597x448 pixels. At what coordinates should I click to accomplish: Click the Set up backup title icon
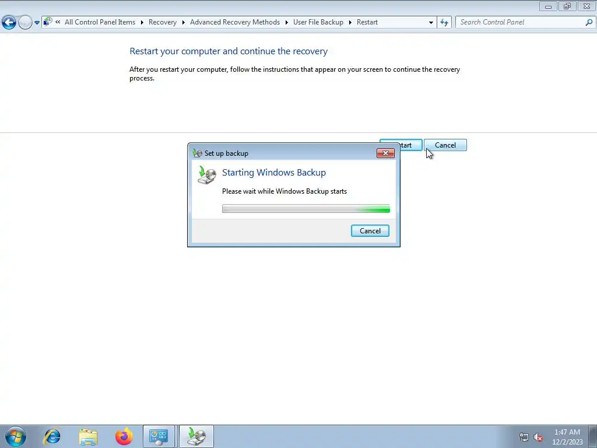197,153
